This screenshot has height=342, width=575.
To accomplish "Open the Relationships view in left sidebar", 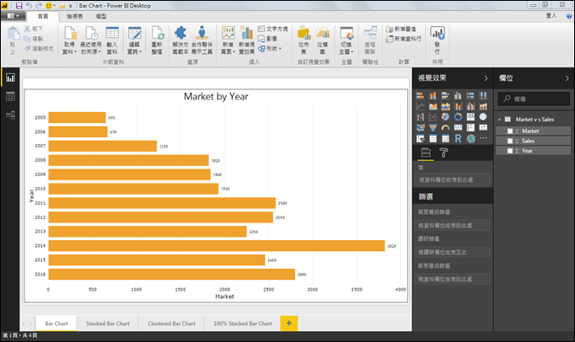I will pos(11,116).
